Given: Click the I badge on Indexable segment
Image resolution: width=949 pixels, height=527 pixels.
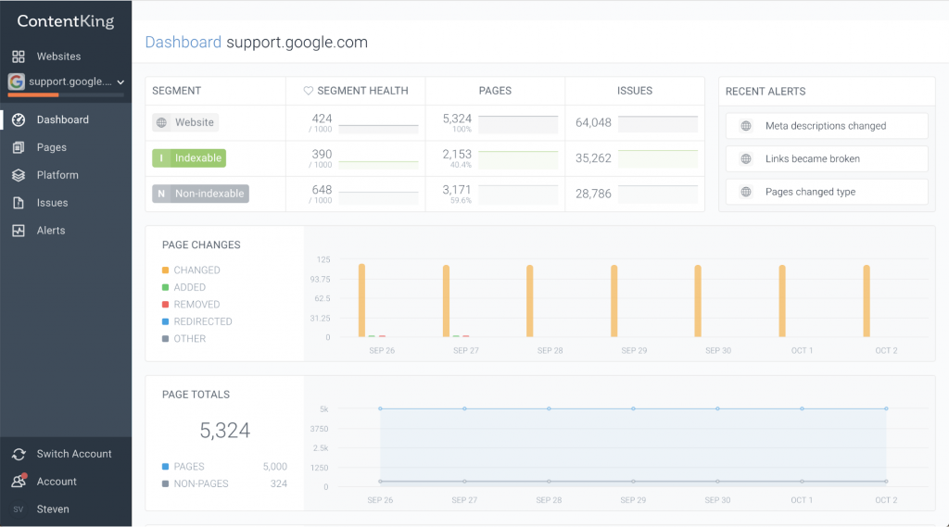Looking at the screenshot, I should point(161,158).
